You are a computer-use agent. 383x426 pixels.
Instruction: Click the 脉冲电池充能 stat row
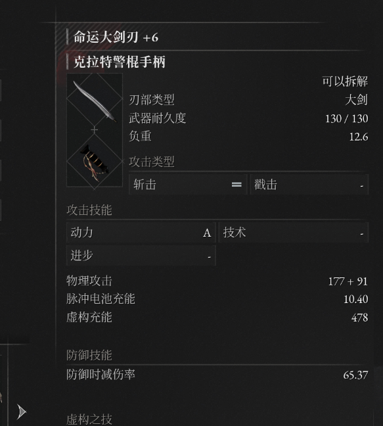(x=217, y=299)
